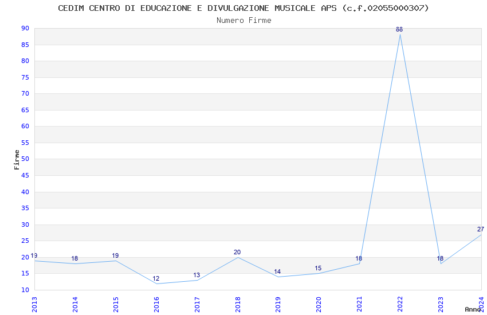487x315 pixels.
Task: Click the y-axis tick label 90
Action: (25, 29)
